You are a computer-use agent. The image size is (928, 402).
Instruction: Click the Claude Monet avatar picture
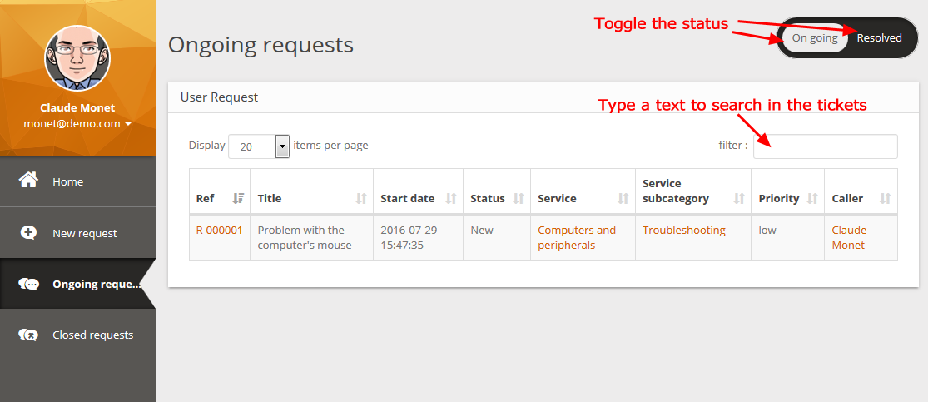pos(77,59)
